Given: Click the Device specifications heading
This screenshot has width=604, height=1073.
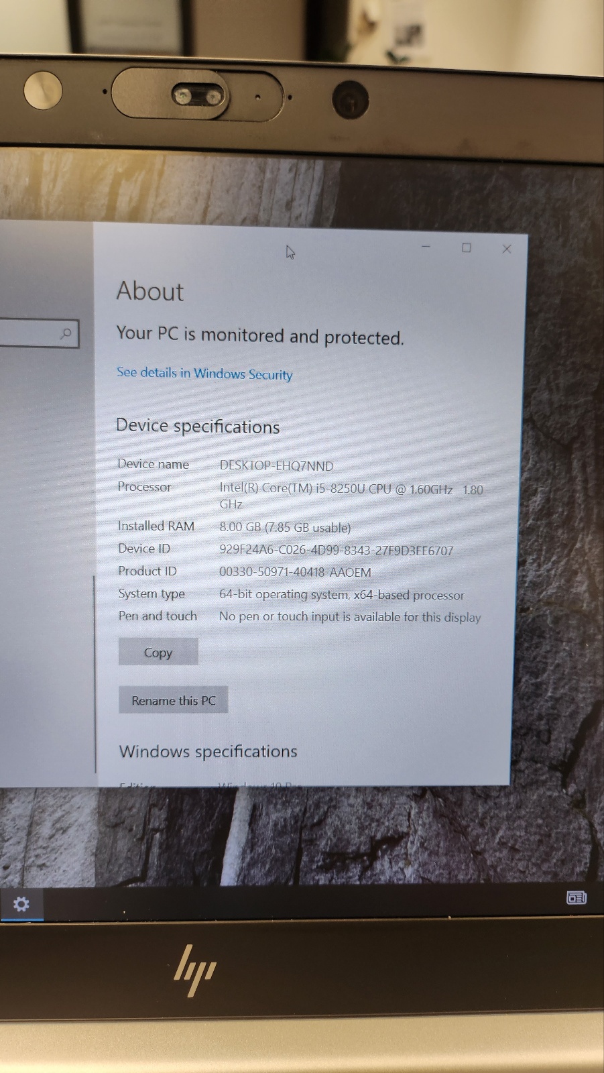Looking at the screenshot, I should [198, 426].
